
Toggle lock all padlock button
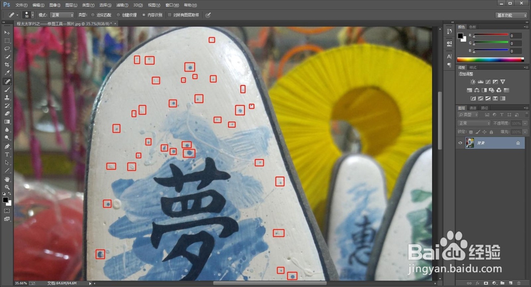click(491, 132)
